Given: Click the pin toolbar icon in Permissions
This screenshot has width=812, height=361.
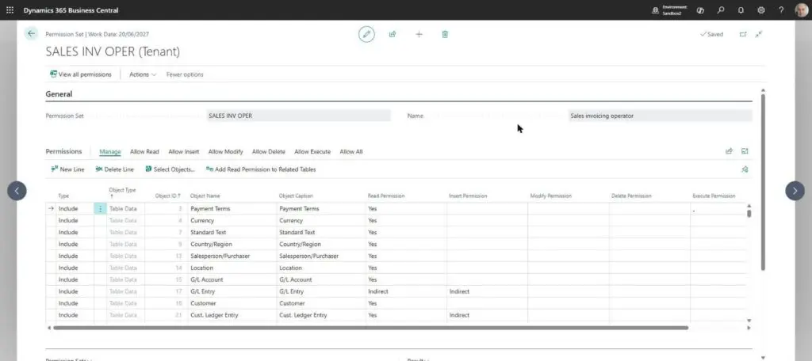Looking at the screenshot, I should (745, 169).
